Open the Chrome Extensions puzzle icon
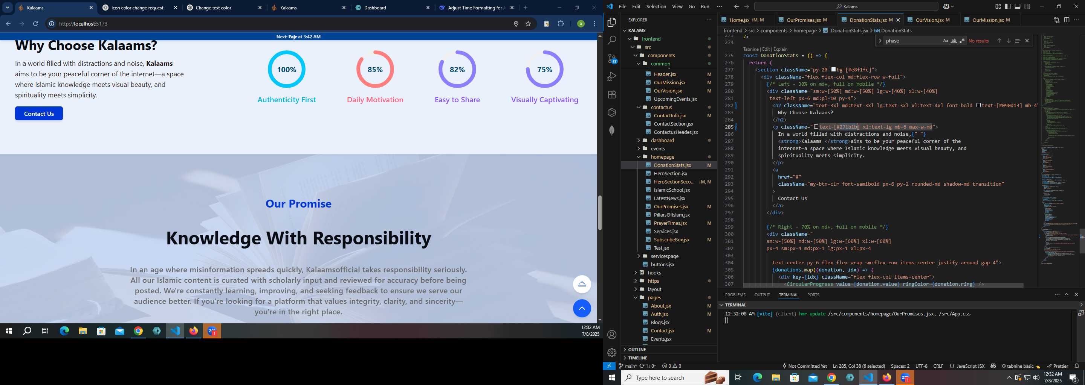 [x=560, y=24]
